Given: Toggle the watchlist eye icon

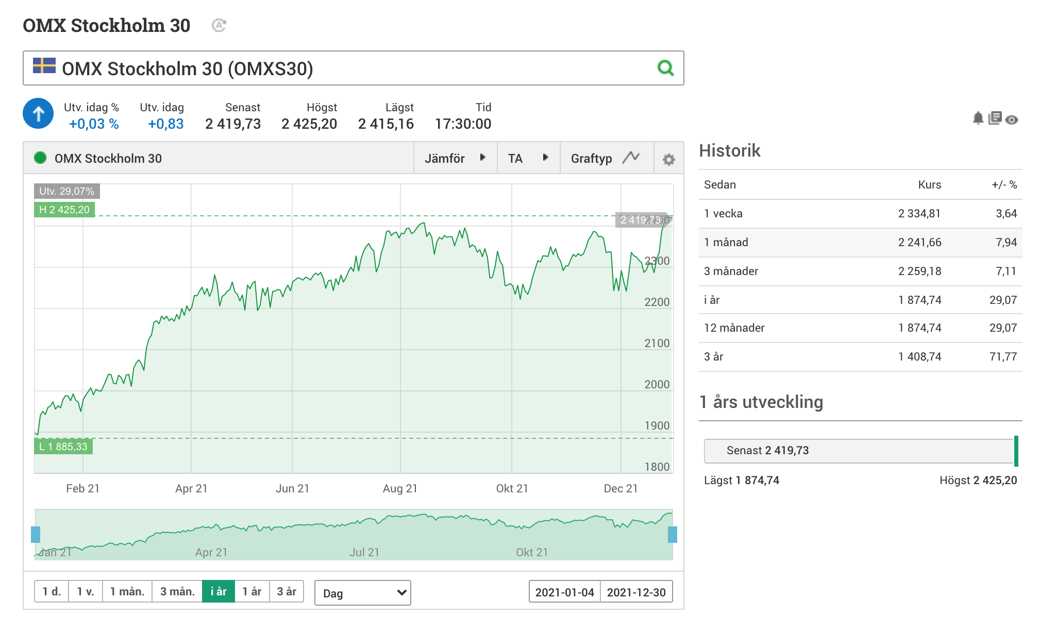Looking at the screenshot, I should pyautogui.click(x=1012, y=120).
